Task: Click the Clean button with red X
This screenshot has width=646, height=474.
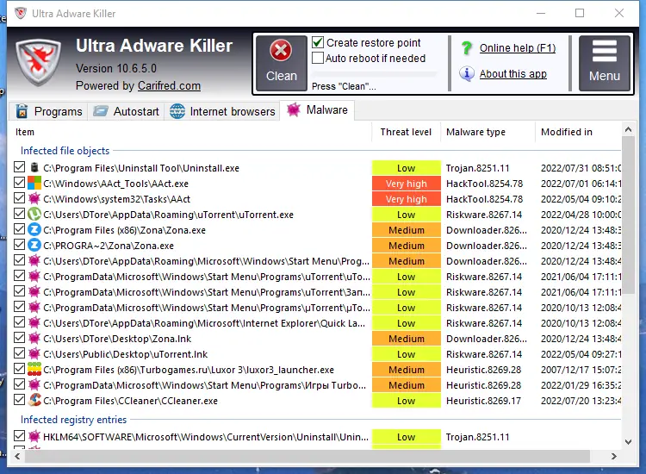Action: [282, 63]
